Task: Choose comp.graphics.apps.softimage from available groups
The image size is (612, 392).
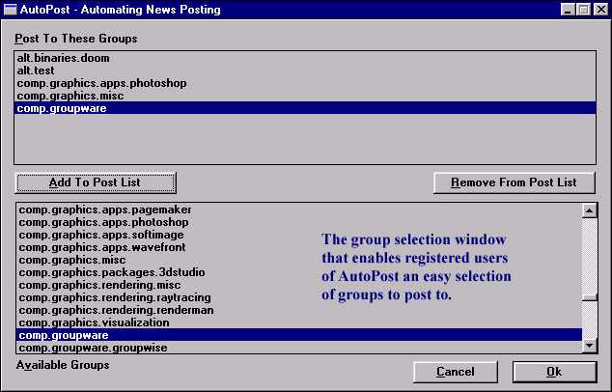Action: tap(101, 235)
